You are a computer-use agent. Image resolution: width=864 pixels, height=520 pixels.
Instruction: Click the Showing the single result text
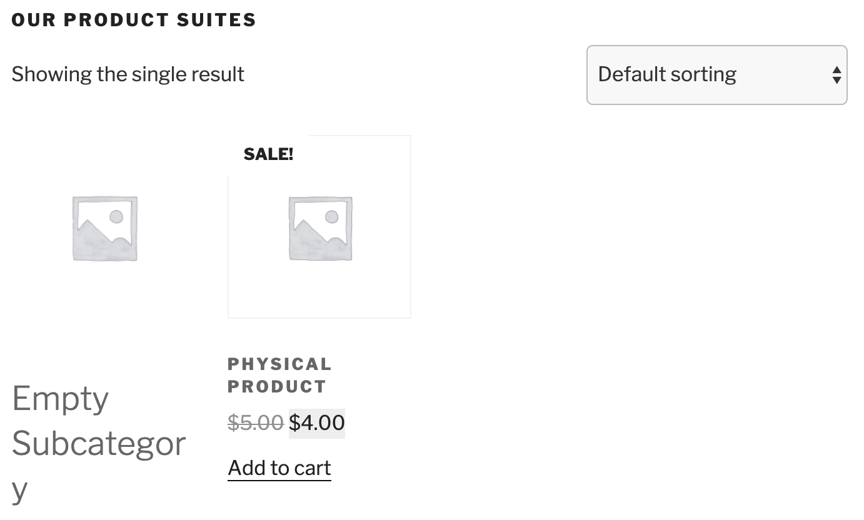[x=128, y=74]
